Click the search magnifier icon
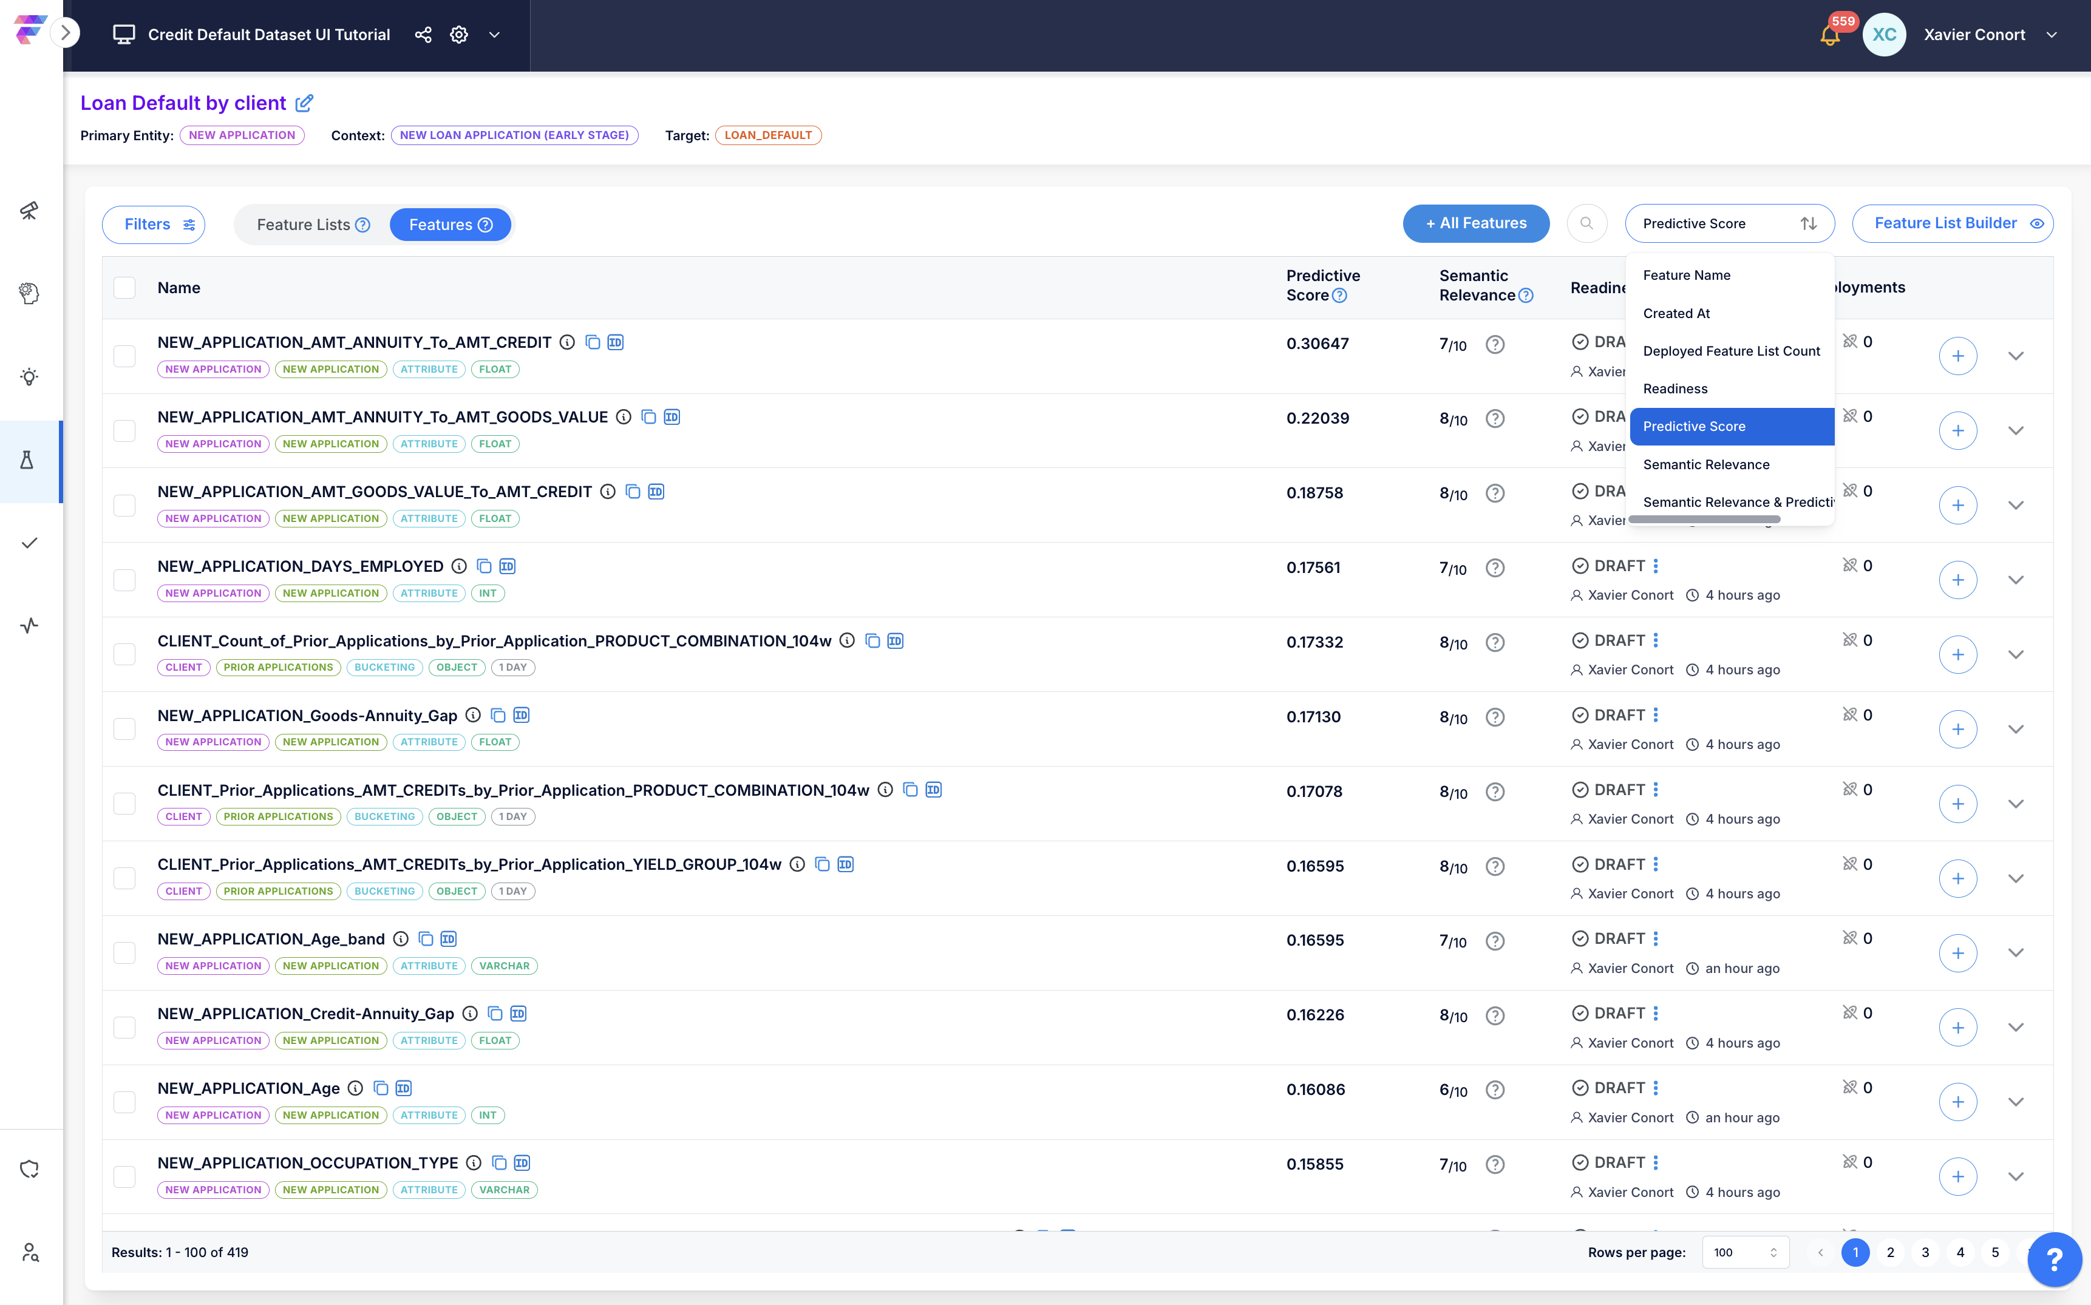The width and height of the screenshot is (2091, 1305). (x=1586, y=223)
